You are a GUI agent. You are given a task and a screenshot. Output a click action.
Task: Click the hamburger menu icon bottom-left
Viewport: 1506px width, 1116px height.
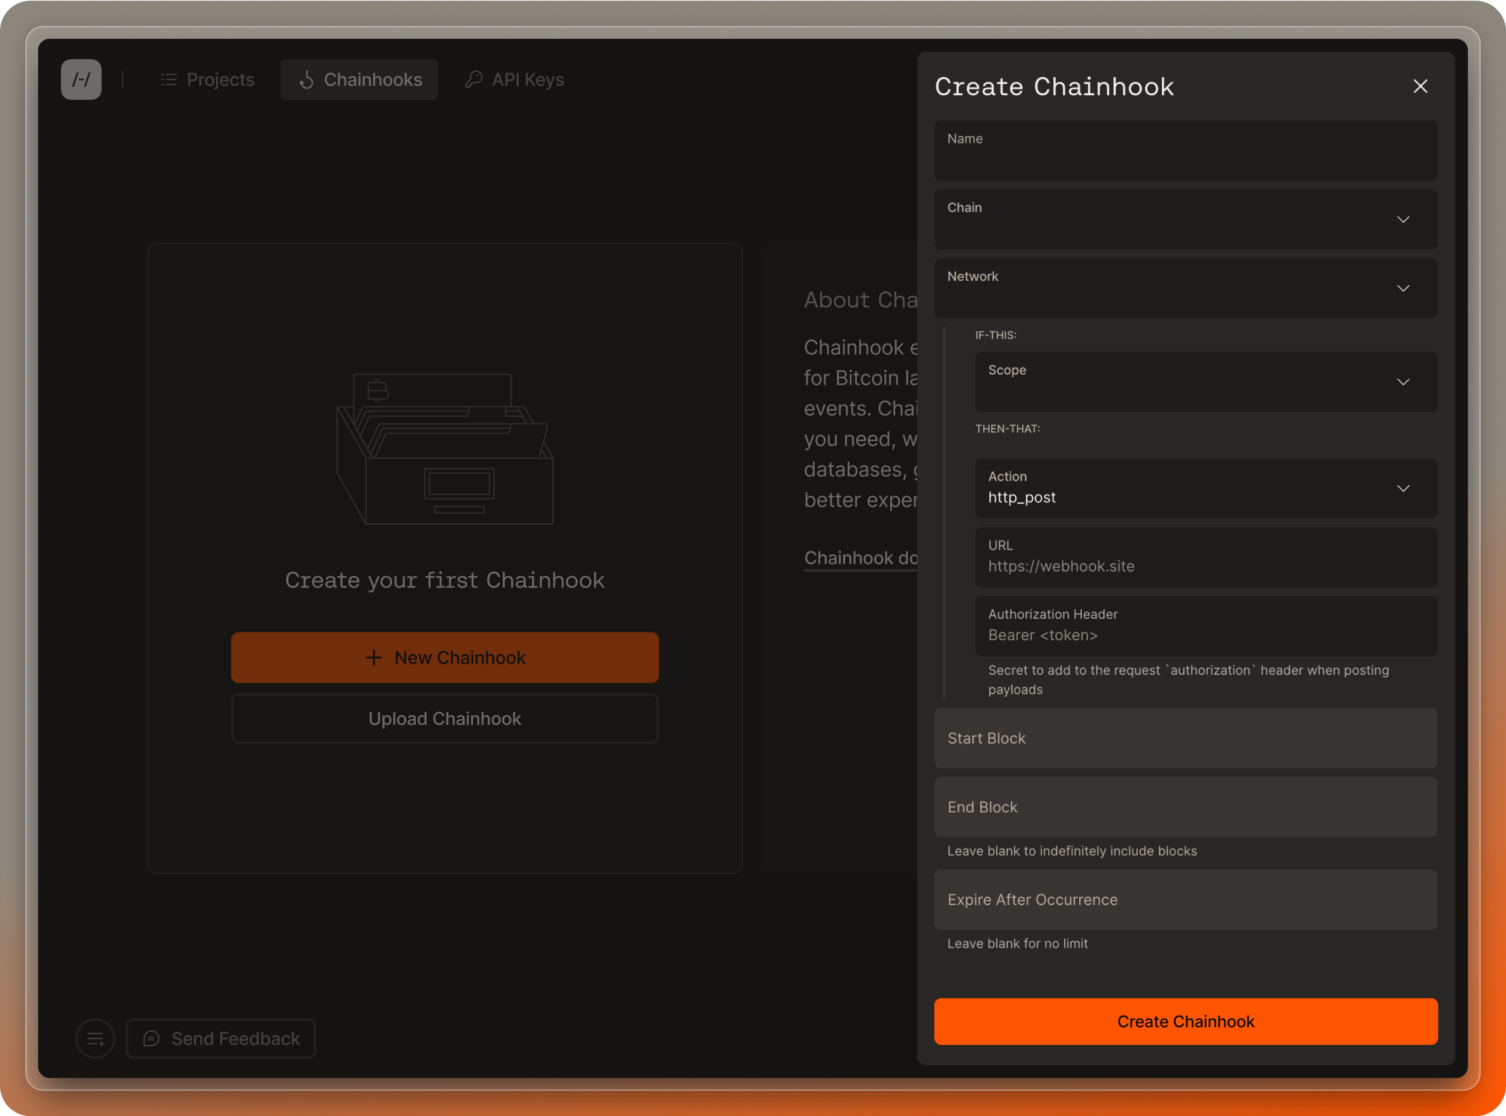pos(94,1037)
